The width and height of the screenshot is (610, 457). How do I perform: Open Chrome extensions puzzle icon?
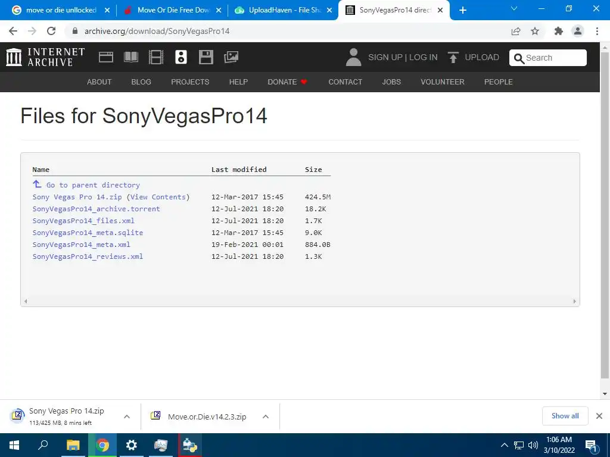click(x=559, y=31)
